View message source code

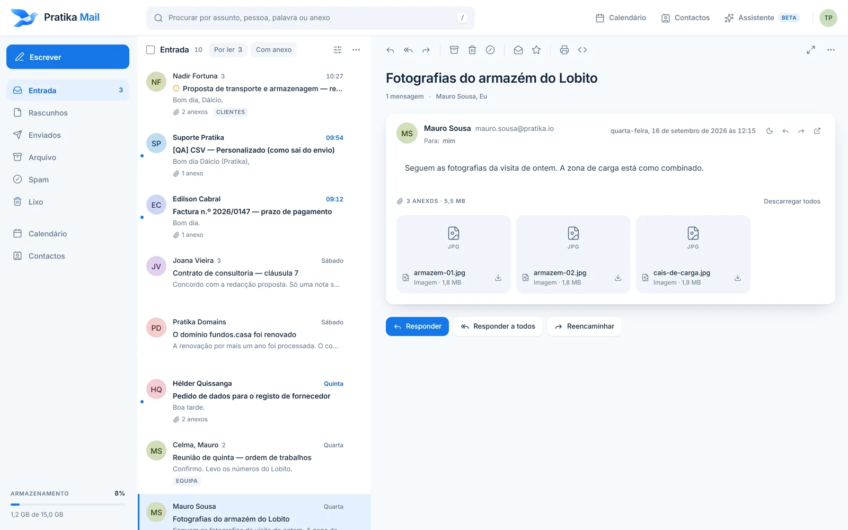coord(582,50)
